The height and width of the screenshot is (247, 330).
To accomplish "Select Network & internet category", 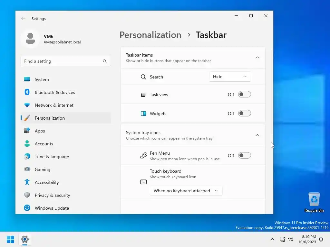I will pos(66,105).
